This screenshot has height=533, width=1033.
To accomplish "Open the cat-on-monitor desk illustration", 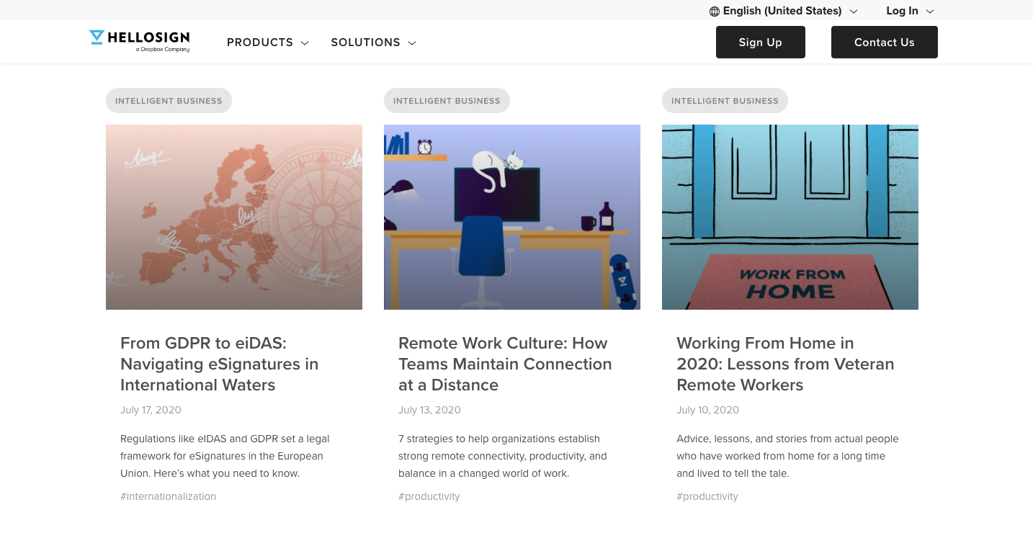I will (x=512, y=217).
